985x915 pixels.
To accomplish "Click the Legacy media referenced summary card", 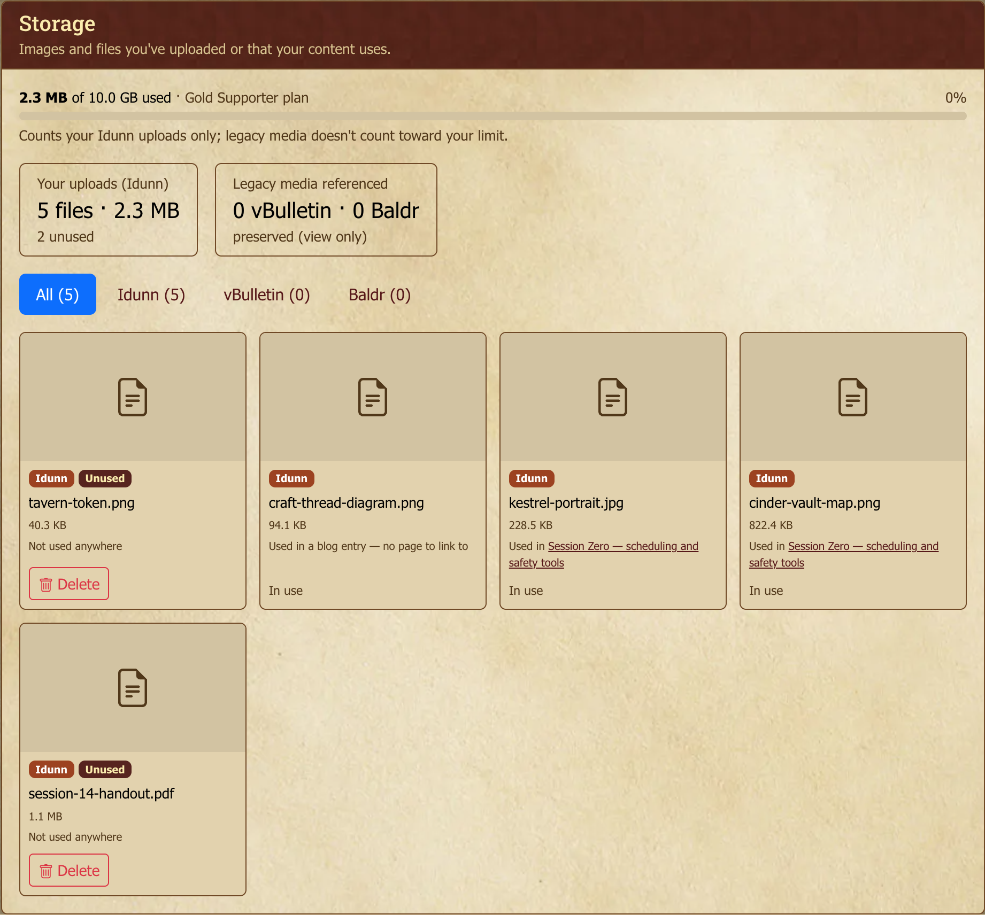I will click(x=326, y=210).
